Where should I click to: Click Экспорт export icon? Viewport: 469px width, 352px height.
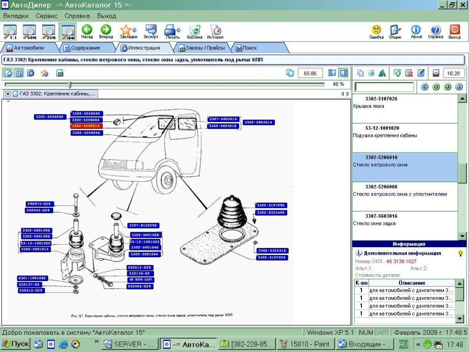coord(151,31)
